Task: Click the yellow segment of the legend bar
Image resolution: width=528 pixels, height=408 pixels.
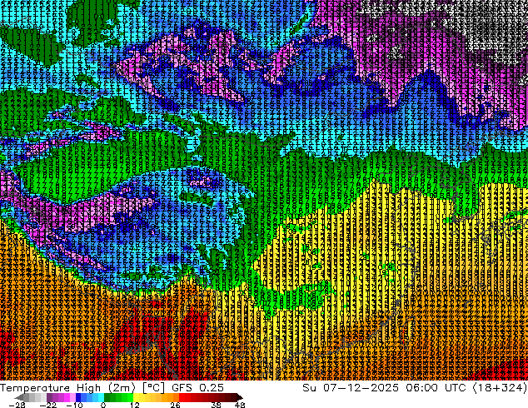Action: (x=136, y=397)
